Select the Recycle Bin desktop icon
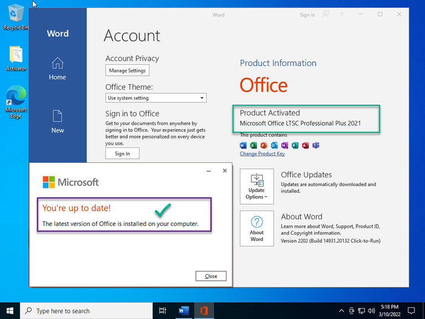Viewport: 425px width, 319px height. point(15,17)
